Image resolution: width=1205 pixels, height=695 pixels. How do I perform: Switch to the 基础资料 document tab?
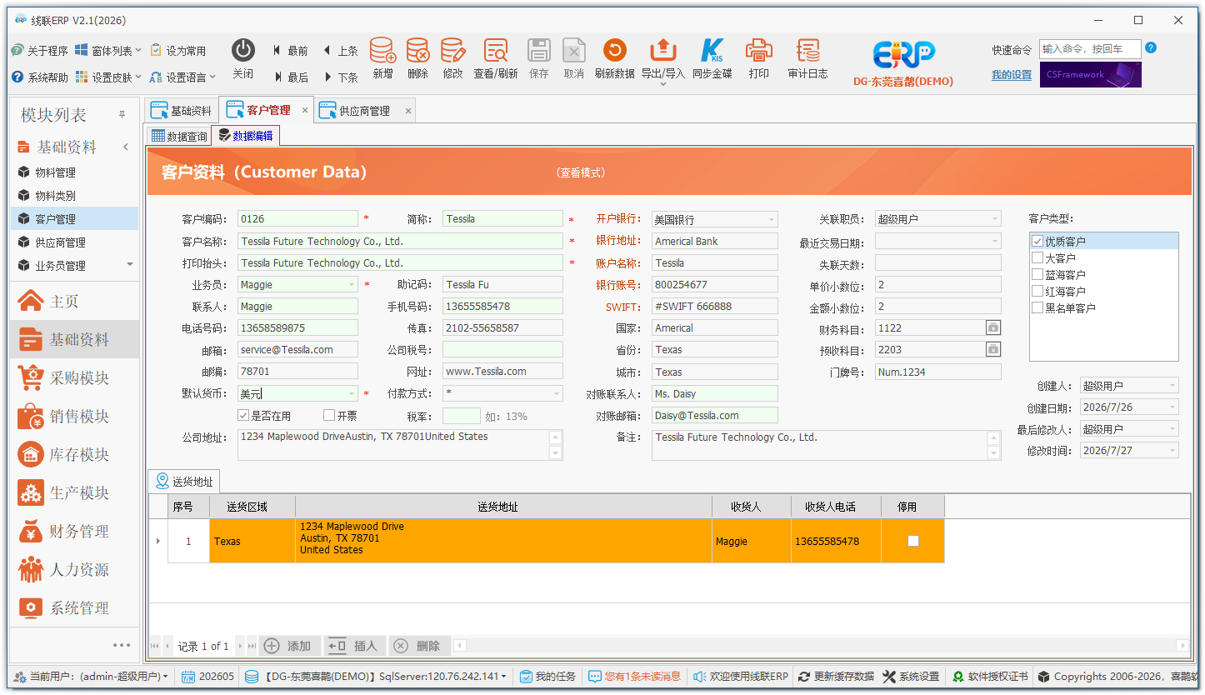[182, 111]
